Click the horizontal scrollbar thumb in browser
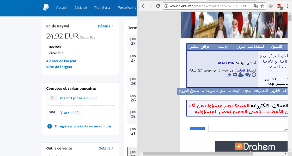Image resolution: width=292 pixels, height=156 pixels. [x=198, y=154]
